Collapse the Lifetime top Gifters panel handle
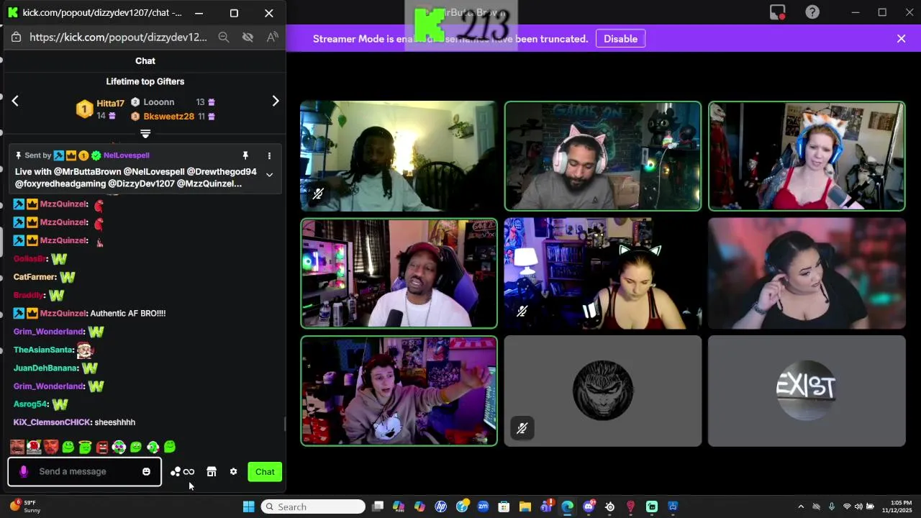Image resolution: width=921 pixels, height=518 pixels. pyautogui.click(x=145, y=133)
